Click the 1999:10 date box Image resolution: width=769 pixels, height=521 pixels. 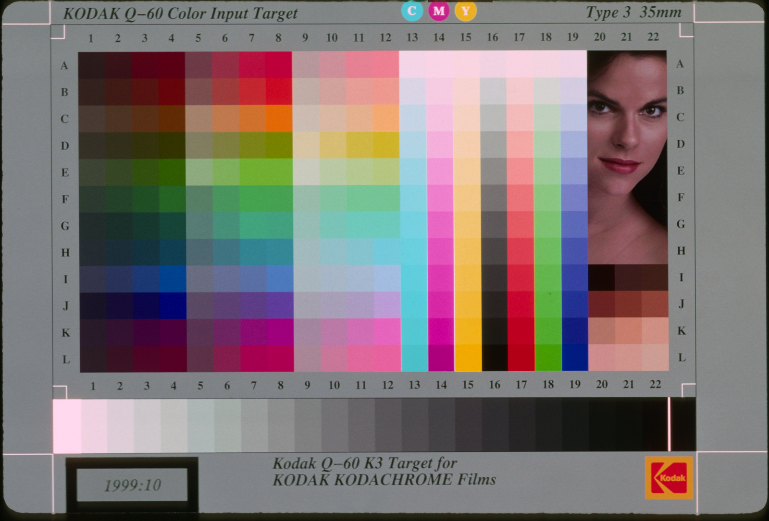[132, 485]
